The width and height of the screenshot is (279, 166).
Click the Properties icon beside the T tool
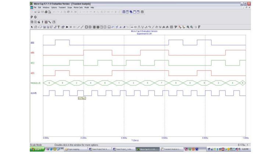(63, 27)
